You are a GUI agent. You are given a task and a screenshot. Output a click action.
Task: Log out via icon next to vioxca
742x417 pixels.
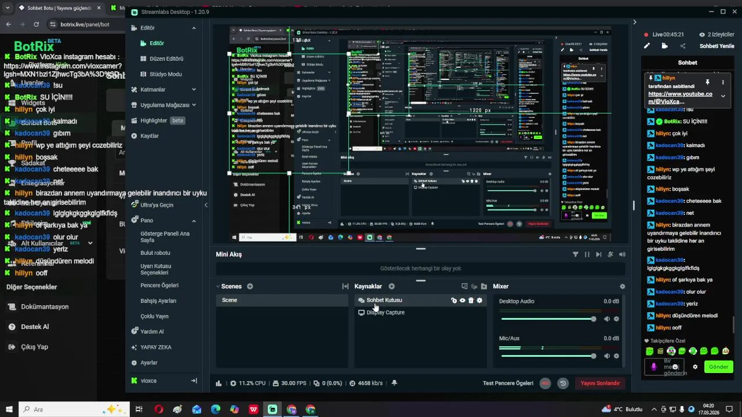(194, 381)
